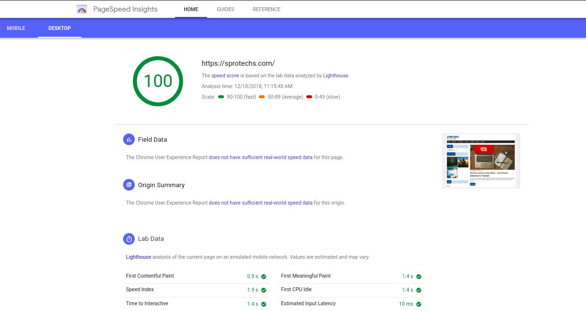Viewport: 586px width, 311px height.
Task: Click the green check next to First Contentful Paint
Action: [264, 277]
